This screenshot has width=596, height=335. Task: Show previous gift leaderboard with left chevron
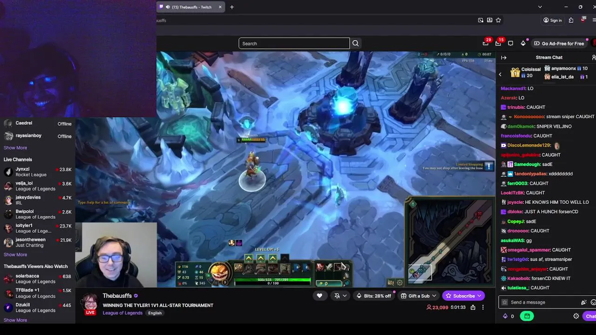(500, 74)
